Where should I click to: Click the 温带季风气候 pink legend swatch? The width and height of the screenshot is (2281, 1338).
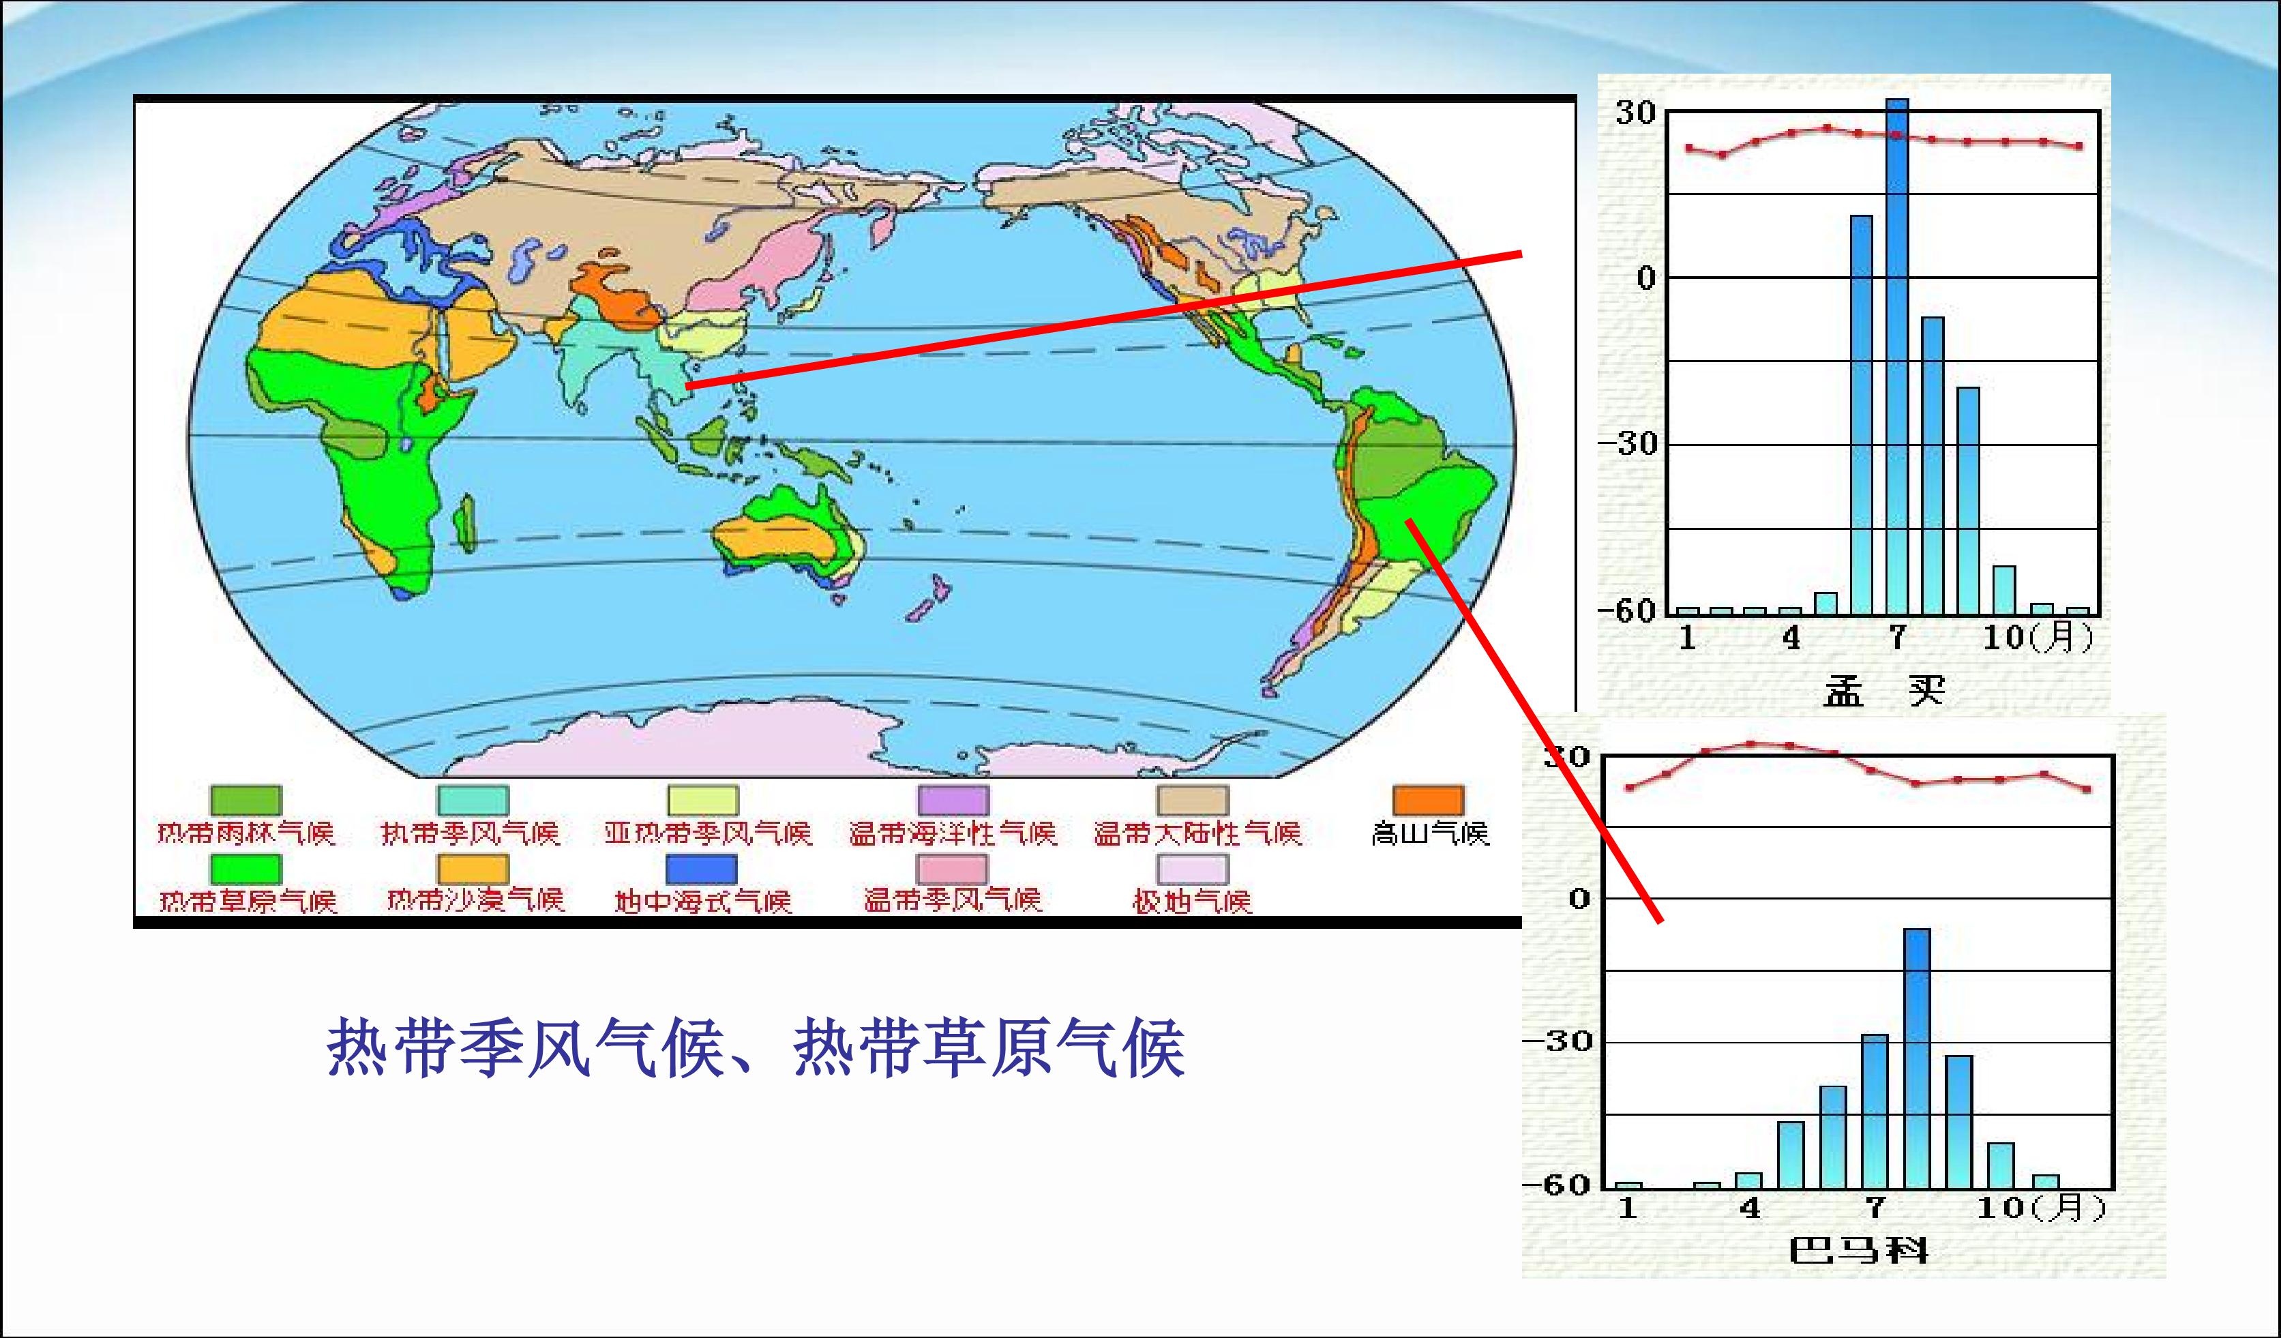[x=951, y=869]
